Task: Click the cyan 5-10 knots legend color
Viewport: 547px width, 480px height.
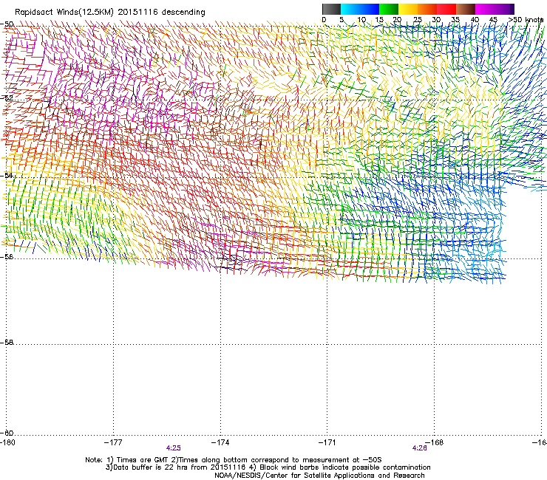Action: (x=350, y=9)
